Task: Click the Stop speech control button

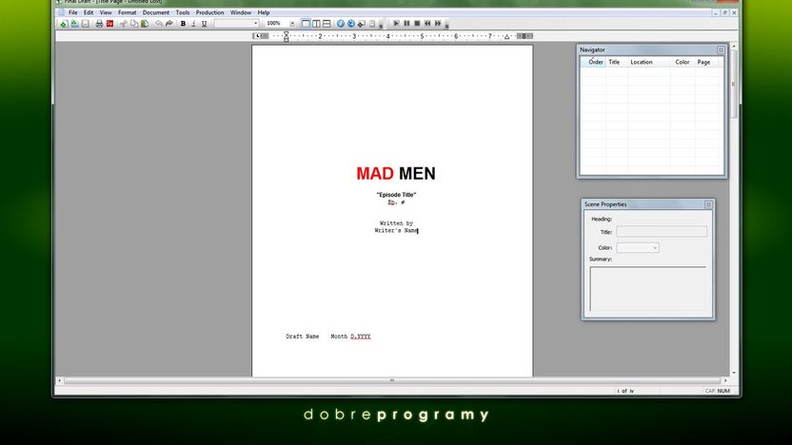Action: pos(417,23)
